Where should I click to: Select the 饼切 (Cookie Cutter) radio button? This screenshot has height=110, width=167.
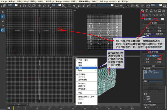145,97
